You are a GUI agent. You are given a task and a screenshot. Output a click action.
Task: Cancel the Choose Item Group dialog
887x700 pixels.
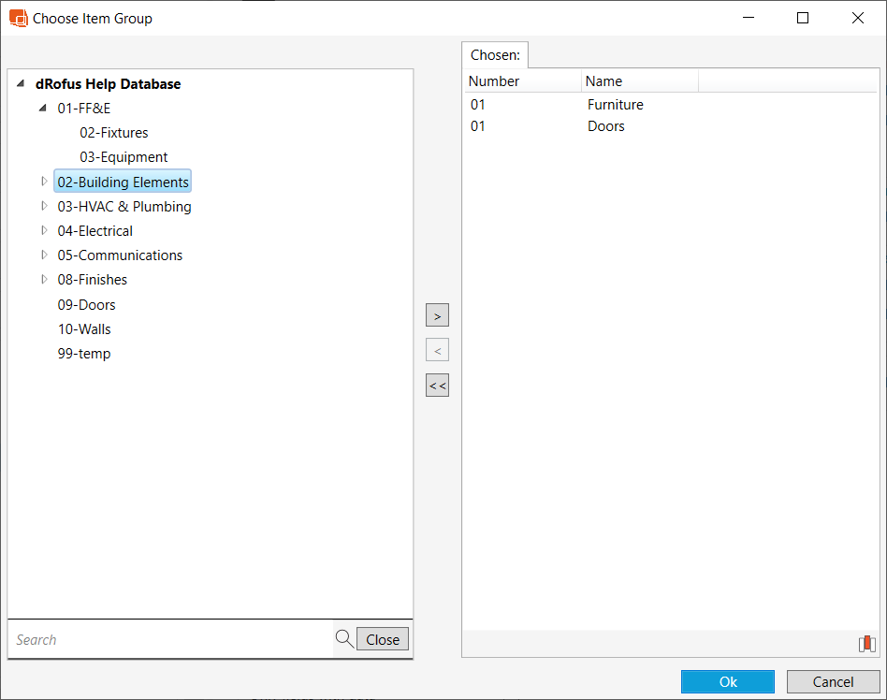833,681
